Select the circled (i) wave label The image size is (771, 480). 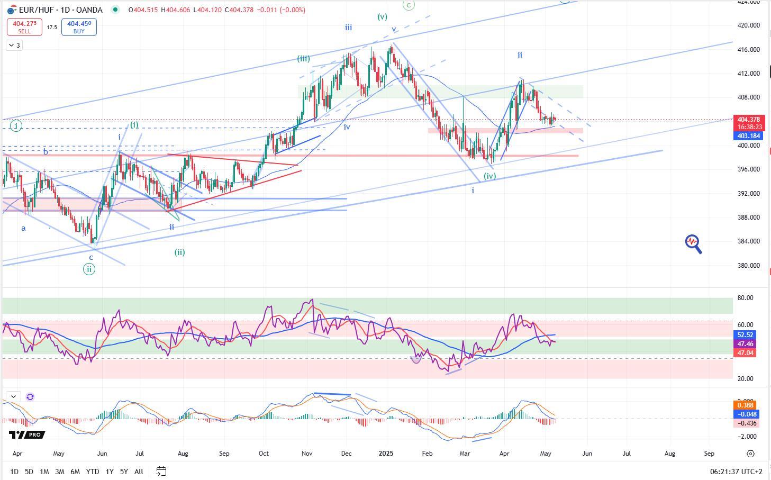pos(16,126)
